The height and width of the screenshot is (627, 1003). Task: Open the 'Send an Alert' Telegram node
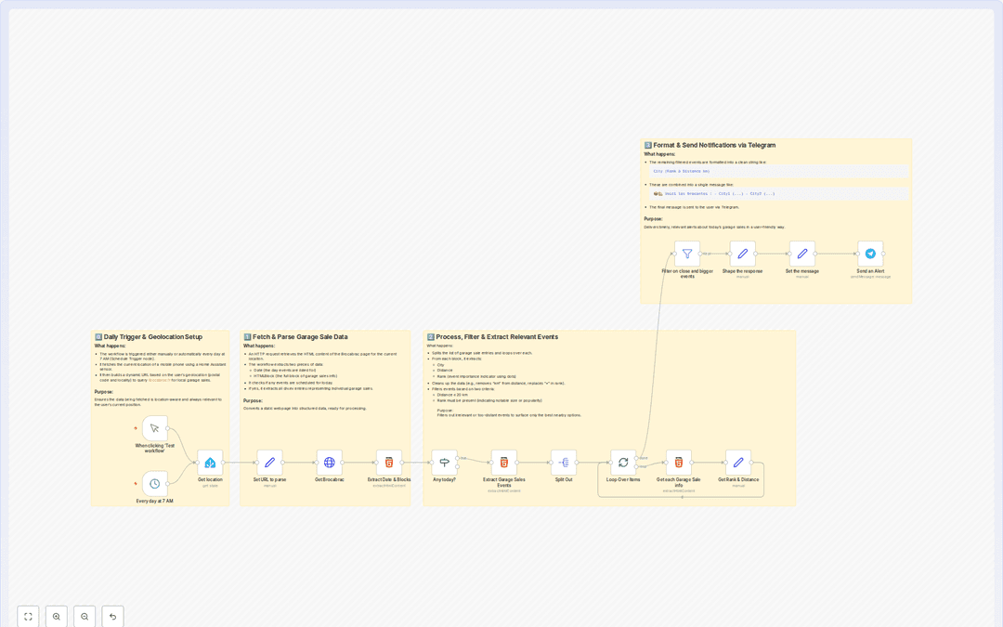pyautogui.click(x=870, y=254)
